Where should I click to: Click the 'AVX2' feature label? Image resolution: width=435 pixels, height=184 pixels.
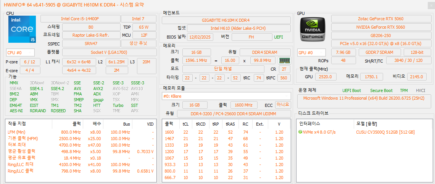coord(98,89)
